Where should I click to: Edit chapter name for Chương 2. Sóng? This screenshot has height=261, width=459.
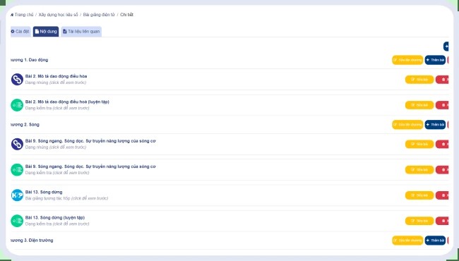[x=407, y=125]
